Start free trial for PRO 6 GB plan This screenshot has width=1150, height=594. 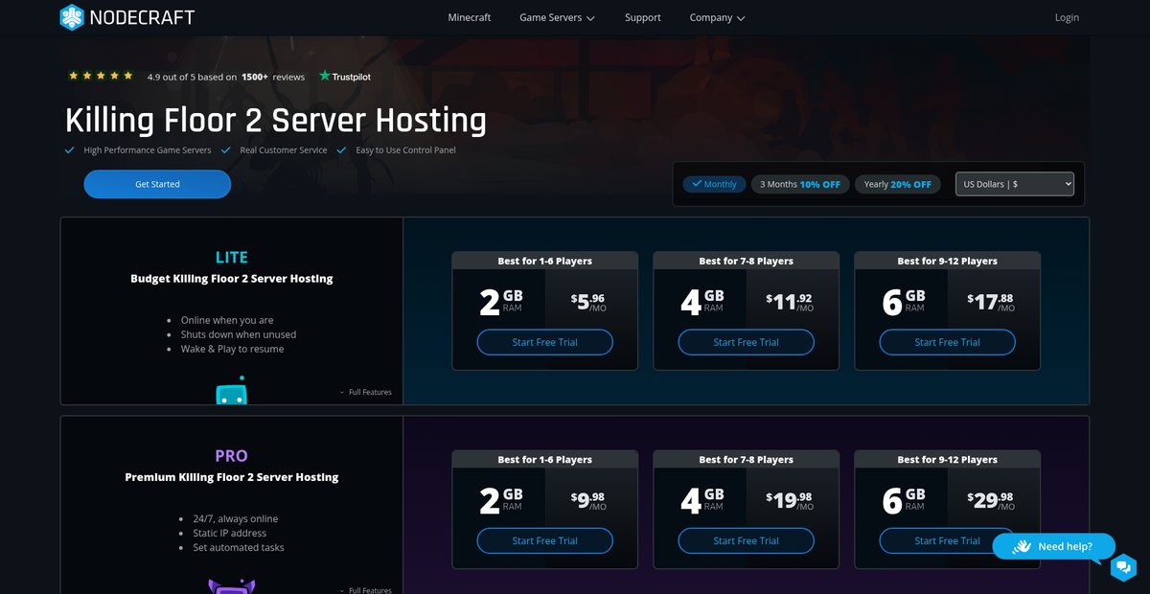click(948, 540)
